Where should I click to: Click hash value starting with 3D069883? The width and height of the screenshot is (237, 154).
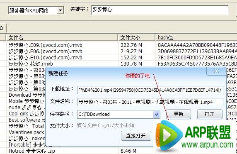pos(197,51)
